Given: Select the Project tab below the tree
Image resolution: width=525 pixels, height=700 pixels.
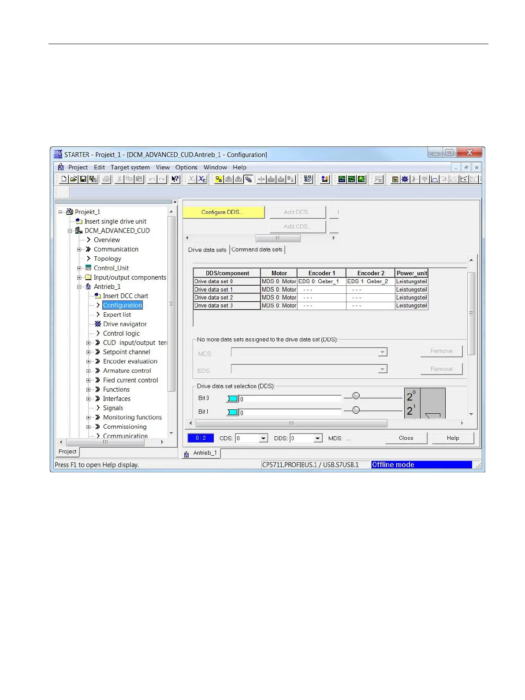Looking at the screenshot, I should coord(67,452).
